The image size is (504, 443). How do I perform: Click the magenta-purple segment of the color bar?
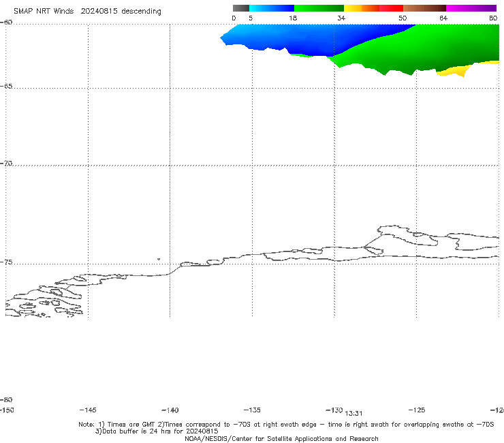tap(471, 8)
